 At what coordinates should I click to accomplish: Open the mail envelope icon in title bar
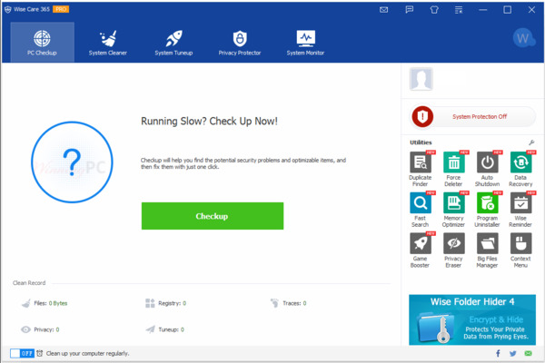383,10
